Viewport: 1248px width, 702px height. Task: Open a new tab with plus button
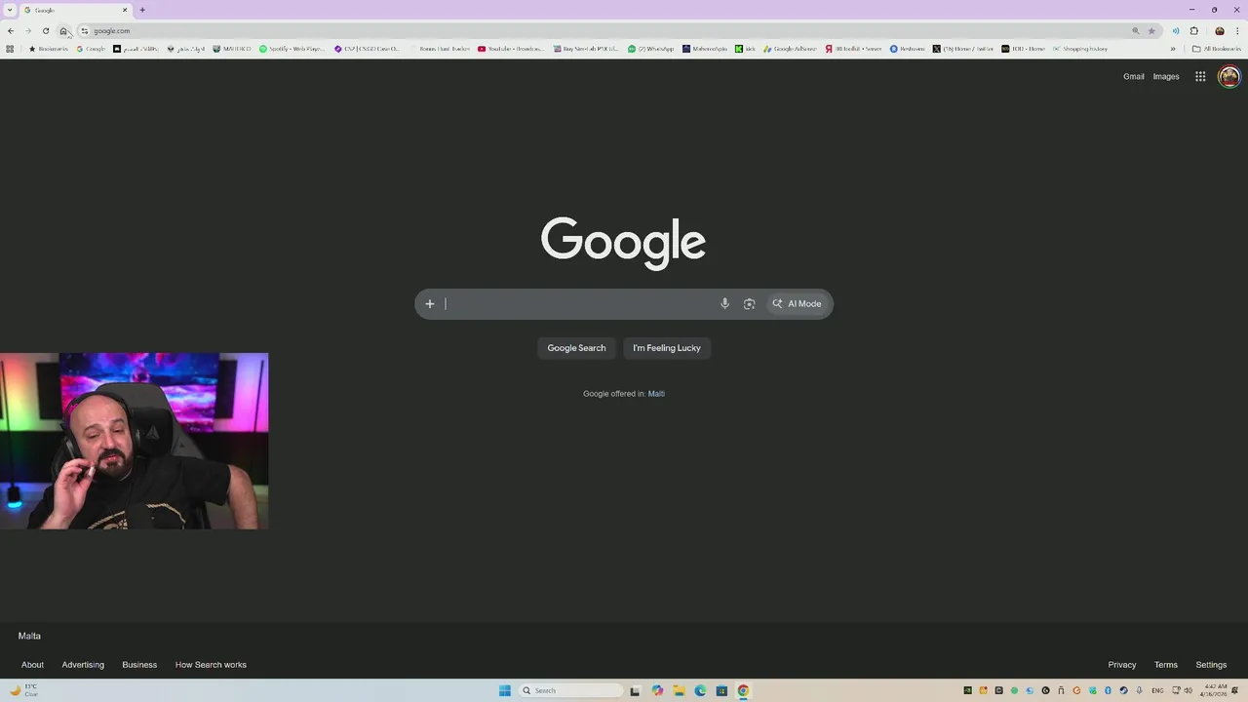(142, 10)
